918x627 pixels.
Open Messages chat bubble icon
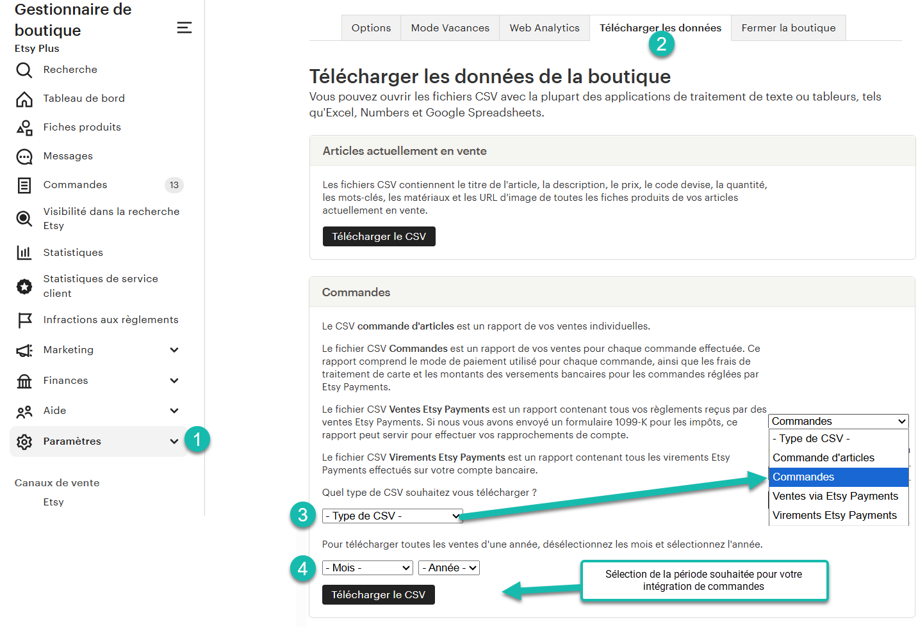[x=24, y=157]
